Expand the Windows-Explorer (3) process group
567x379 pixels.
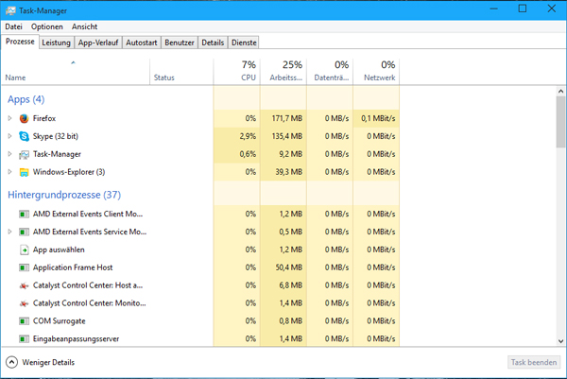[x=9, y=172]
